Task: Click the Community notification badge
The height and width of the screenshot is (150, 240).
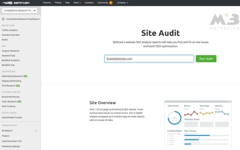Action: click(x=111, y=3)
